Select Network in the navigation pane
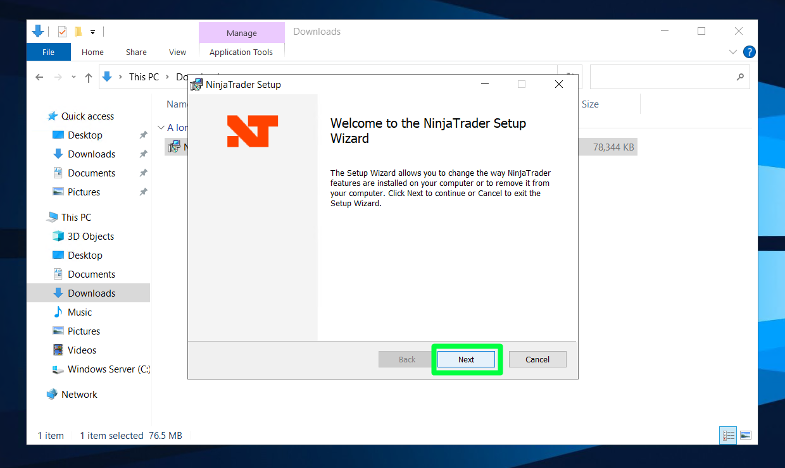This screenshot has height=468, width=785. click(79, 394)
